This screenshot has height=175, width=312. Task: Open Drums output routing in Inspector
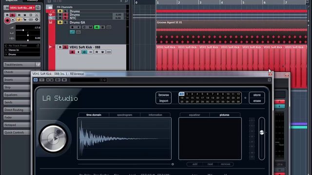click(22, 54)
